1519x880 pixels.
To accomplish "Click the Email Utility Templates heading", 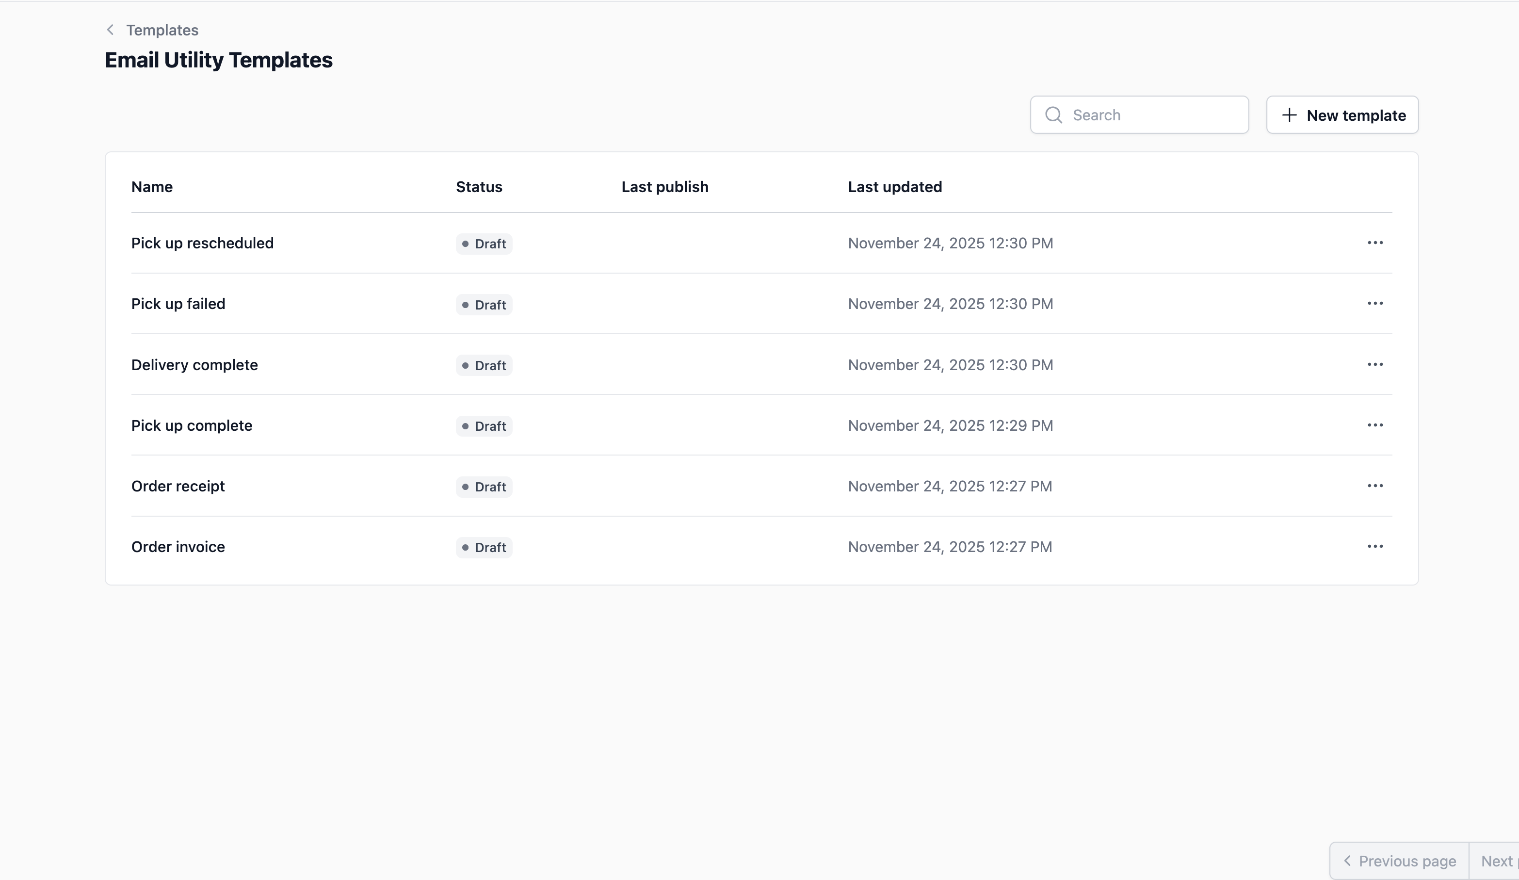I will [x=219, y=60].
